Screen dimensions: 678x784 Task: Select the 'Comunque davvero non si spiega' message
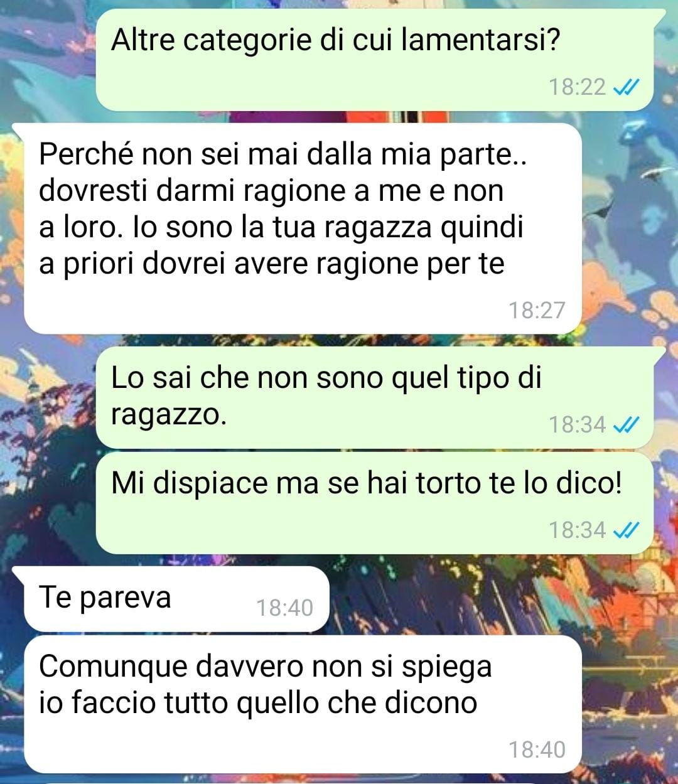pyautogui.click(x=303, y=704)
